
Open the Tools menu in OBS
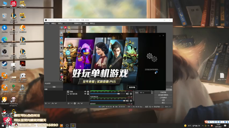[86, 23]
